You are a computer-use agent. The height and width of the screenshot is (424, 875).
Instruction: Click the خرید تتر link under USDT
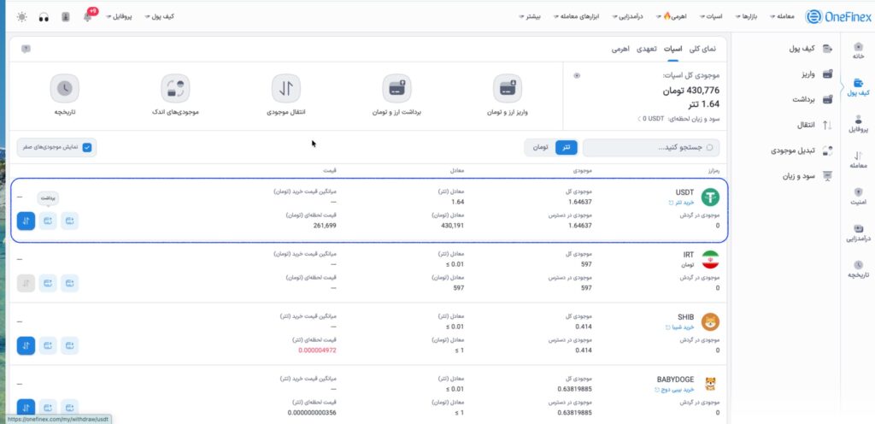(681, 203)
